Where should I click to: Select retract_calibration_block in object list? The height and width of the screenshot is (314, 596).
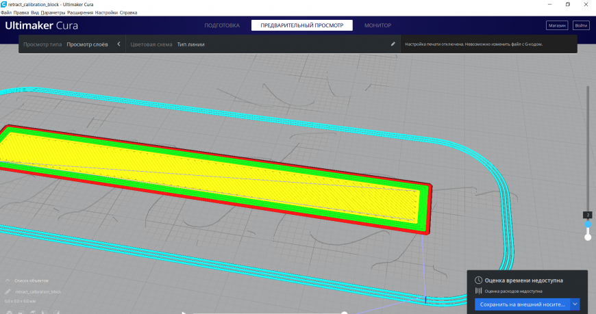[38, 291]
